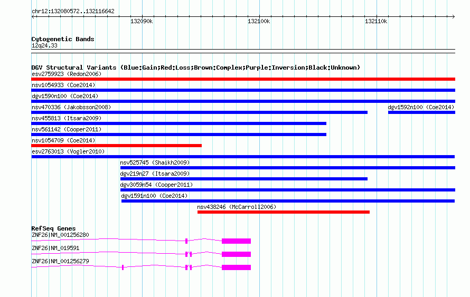Click the blue bar under dgv219n27
This screenshot has height=297, width=470.
pos(244,179)
